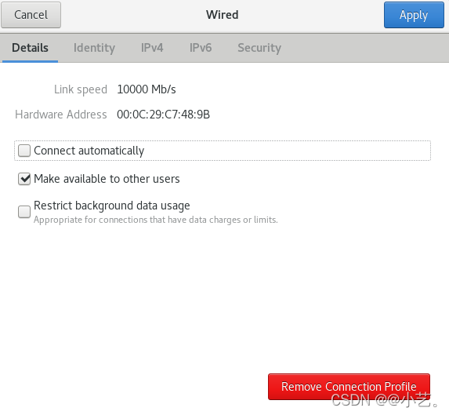The image size is (449, 415).
Task: Apply the wired connection settings
Action: pyautogui.click(x=414, y=15)
